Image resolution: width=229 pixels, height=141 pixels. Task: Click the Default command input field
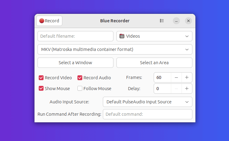pyautogui.click(x=147, y=114)
